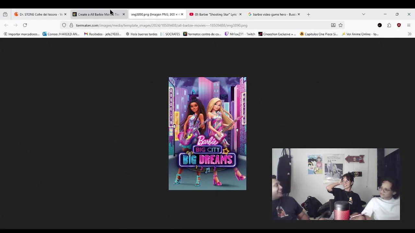The image size is (415, 233).
Task: Open MrFoxZ11 - Twitch bookmark
Action: click(240, 34)
